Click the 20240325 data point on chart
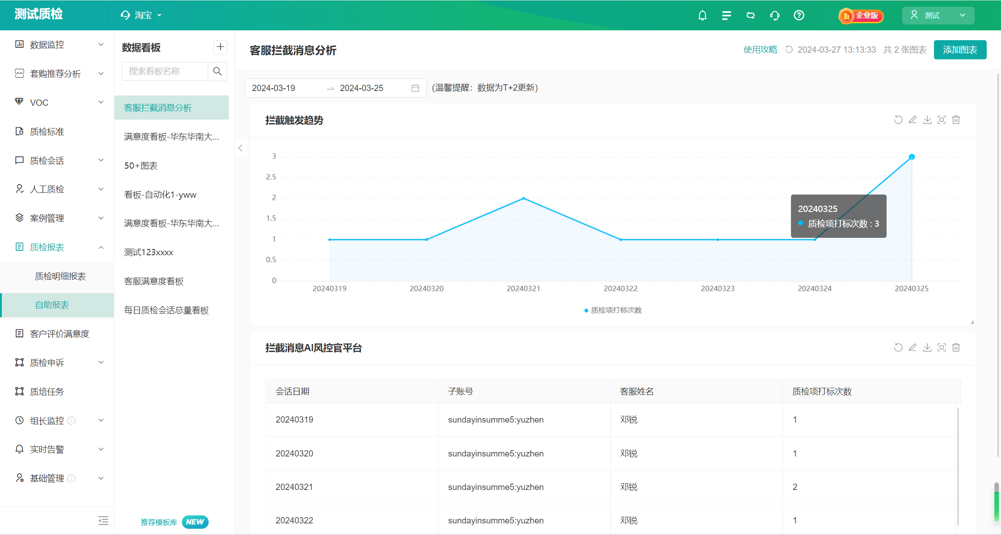This screenshot has height=535, width=1001. pyautogui.click(x=912, y=157)
